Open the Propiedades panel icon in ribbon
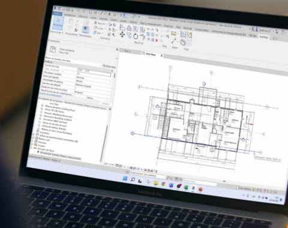Screen dimensions: 288x228 86,30
